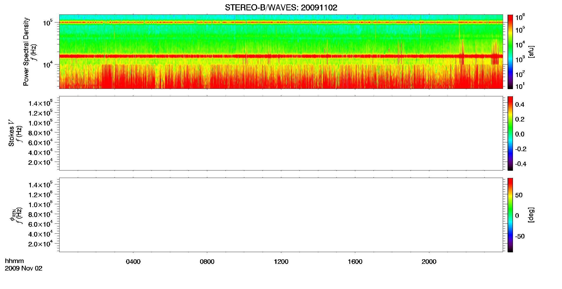Click the 2000 time axis label
Viewport: 562px width, 289px height.
pyautogui.click(x=429, y=262)
